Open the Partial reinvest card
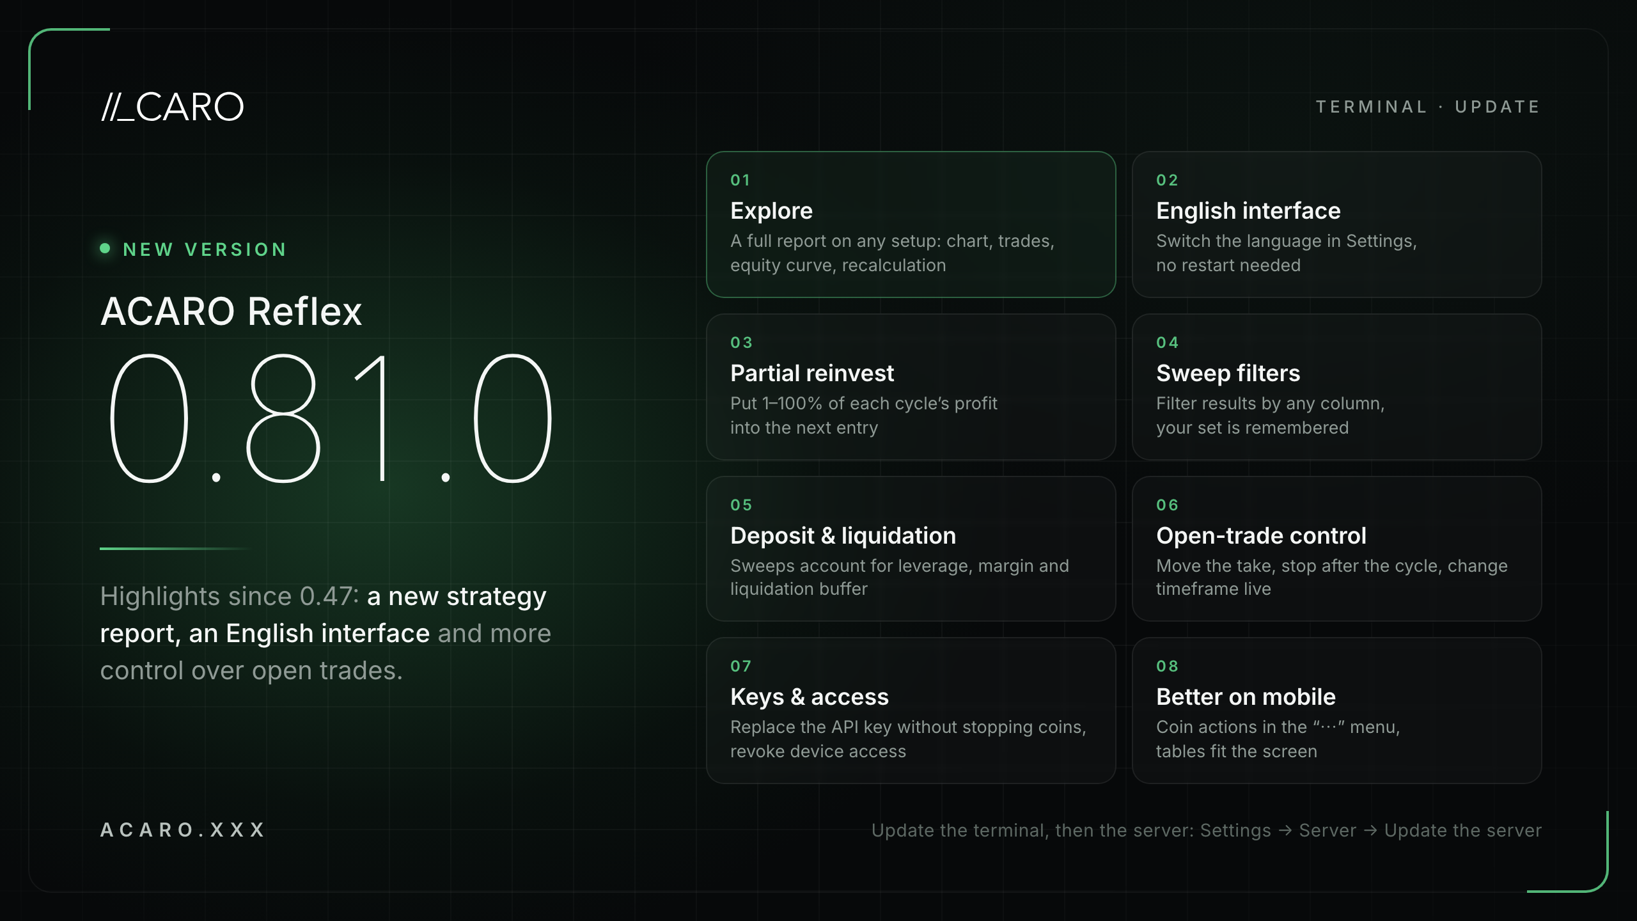This screenshot has width=1637, height=921. pyautogui.click(x=911, y=387)
